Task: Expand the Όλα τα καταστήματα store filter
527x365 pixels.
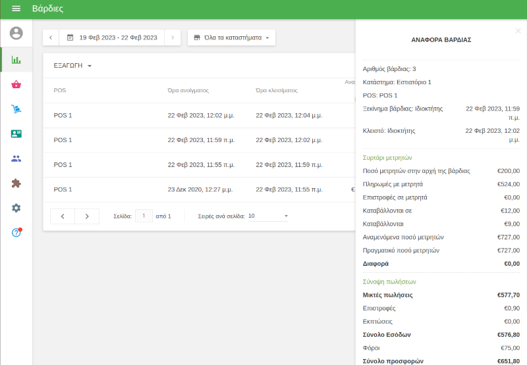Action: click(231, 37)
